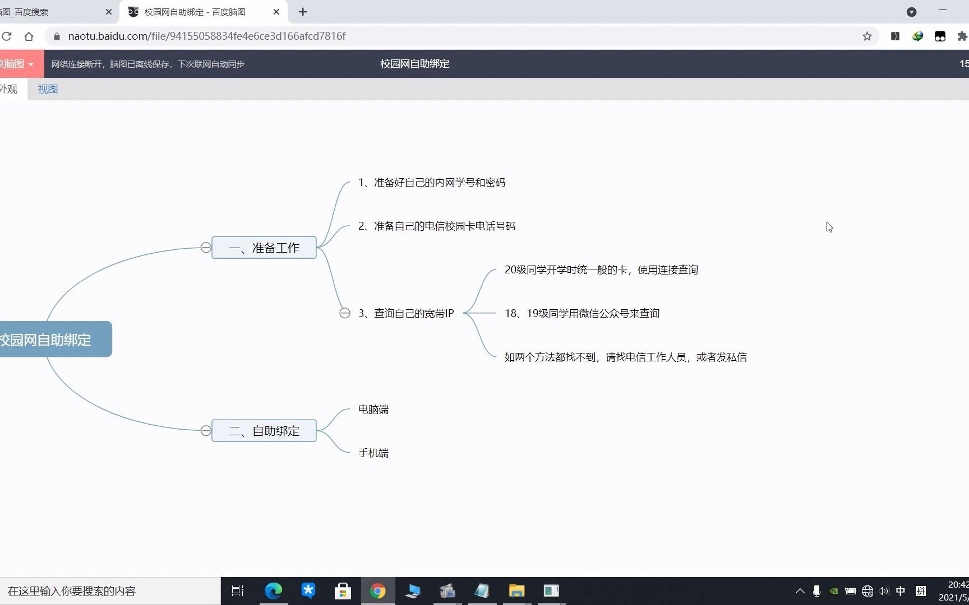This screenshot has width=969, height=605.
Task: Select the 二、自助绑定 node
Action: click(264, 431)
